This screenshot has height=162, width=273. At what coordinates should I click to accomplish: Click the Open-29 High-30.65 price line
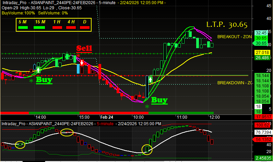(x=41, y=8)
